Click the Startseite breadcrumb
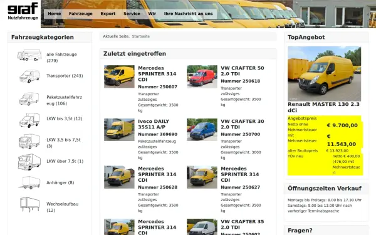 point(141,36)
